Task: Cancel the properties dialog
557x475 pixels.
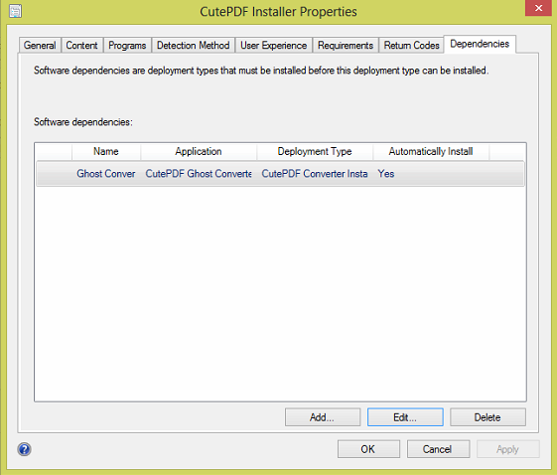Action: coord(438,449)
